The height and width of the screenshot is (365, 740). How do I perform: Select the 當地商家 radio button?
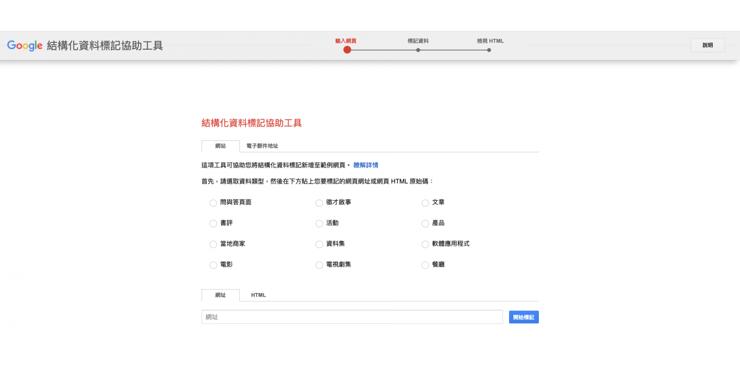pyautogui.click(x=213, y=245)
